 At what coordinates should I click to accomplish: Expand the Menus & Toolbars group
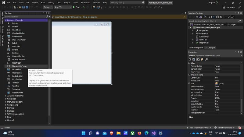click(x=6, y=102)
